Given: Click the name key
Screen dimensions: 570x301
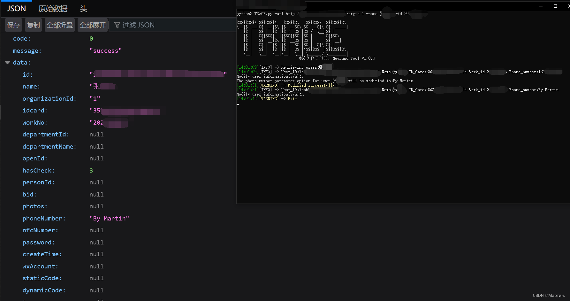Looking at the screenshot, I should click(x=31, y=87).
